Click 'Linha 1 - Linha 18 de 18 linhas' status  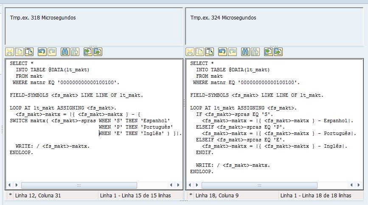click(x=316, y=195)
